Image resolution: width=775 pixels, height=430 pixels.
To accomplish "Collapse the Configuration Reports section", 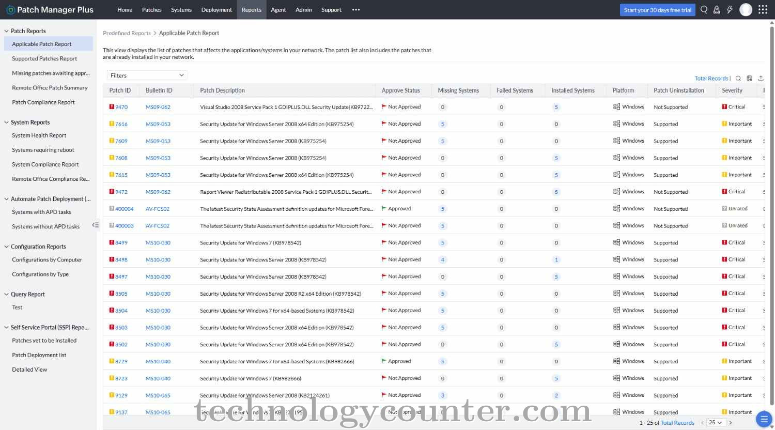I will click(x=6, y=247).
